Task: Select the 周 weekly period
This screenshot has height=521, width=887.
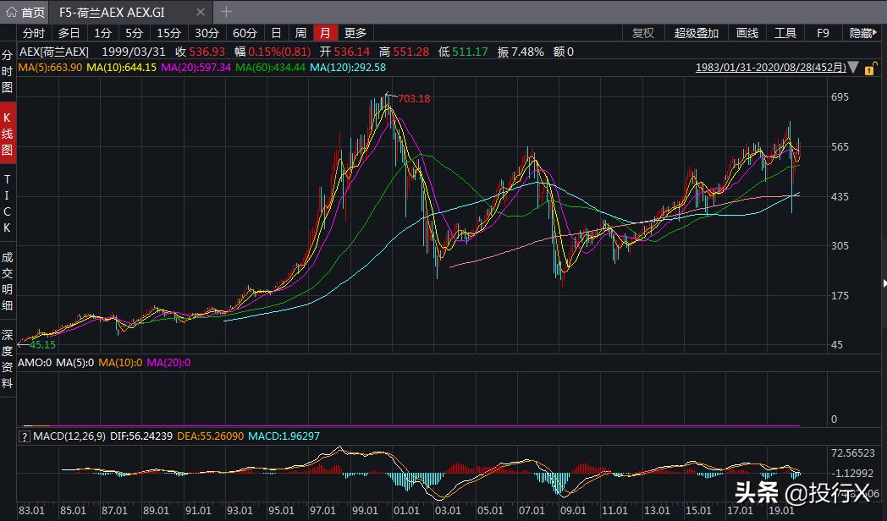Action: point(301,33)
